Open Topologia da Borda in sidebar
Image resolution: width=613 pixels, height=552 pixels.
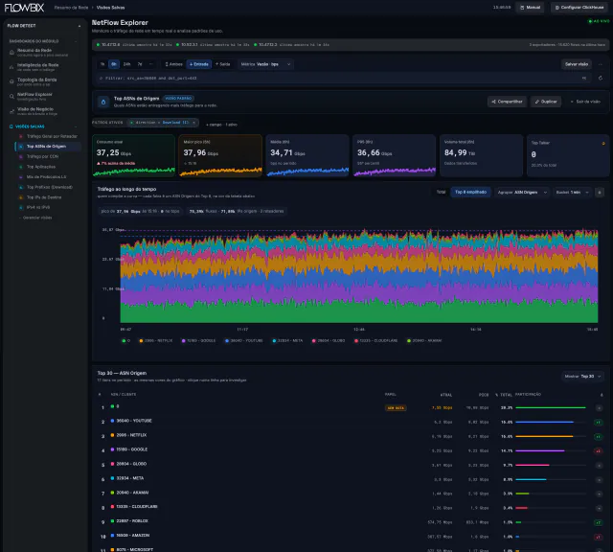pos(43,81)
